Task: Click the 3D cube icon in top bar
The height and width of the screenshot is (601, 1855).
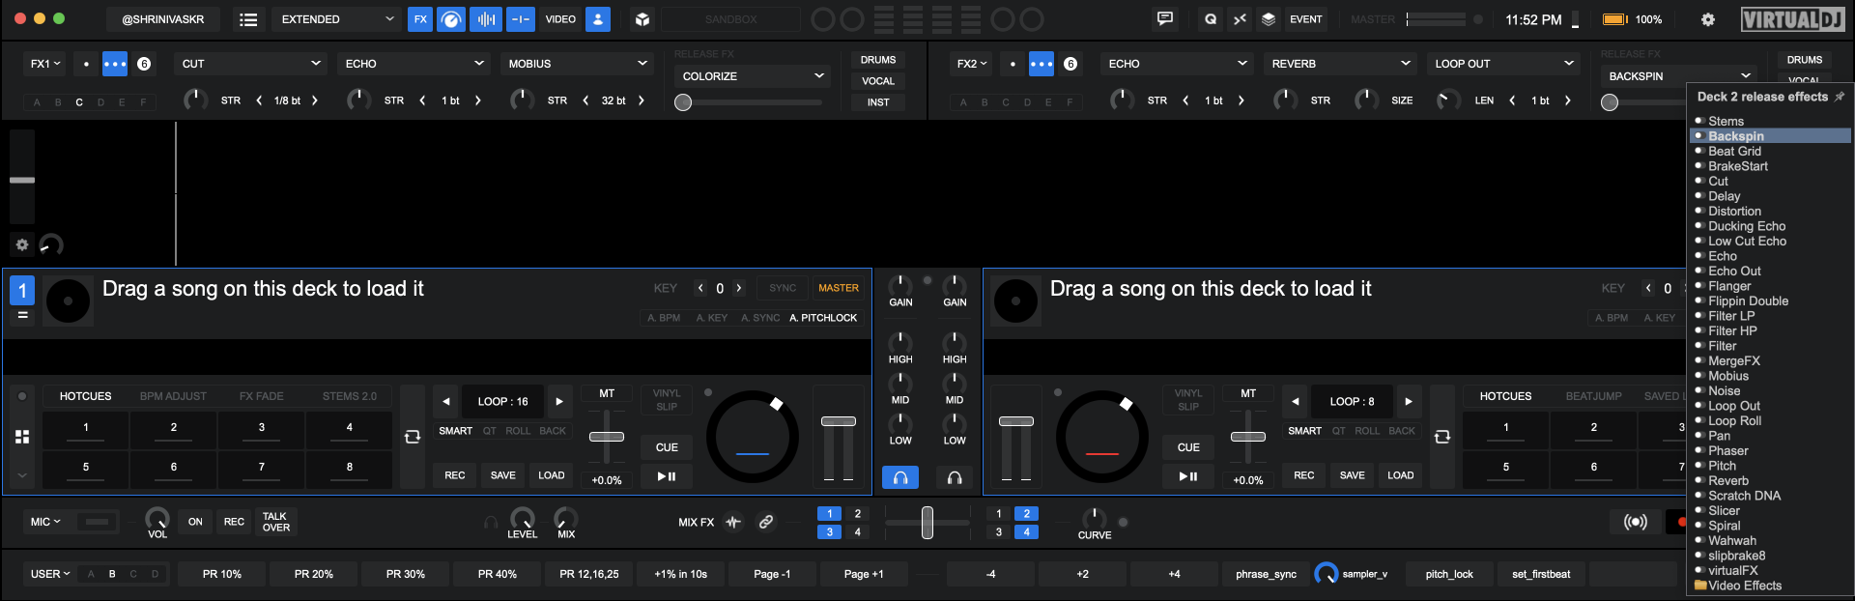Action: click(x=642, y=19)
